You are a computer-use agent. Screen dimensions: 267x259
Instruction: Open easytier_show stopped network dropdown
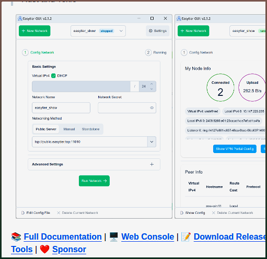(x=98, y=31)
